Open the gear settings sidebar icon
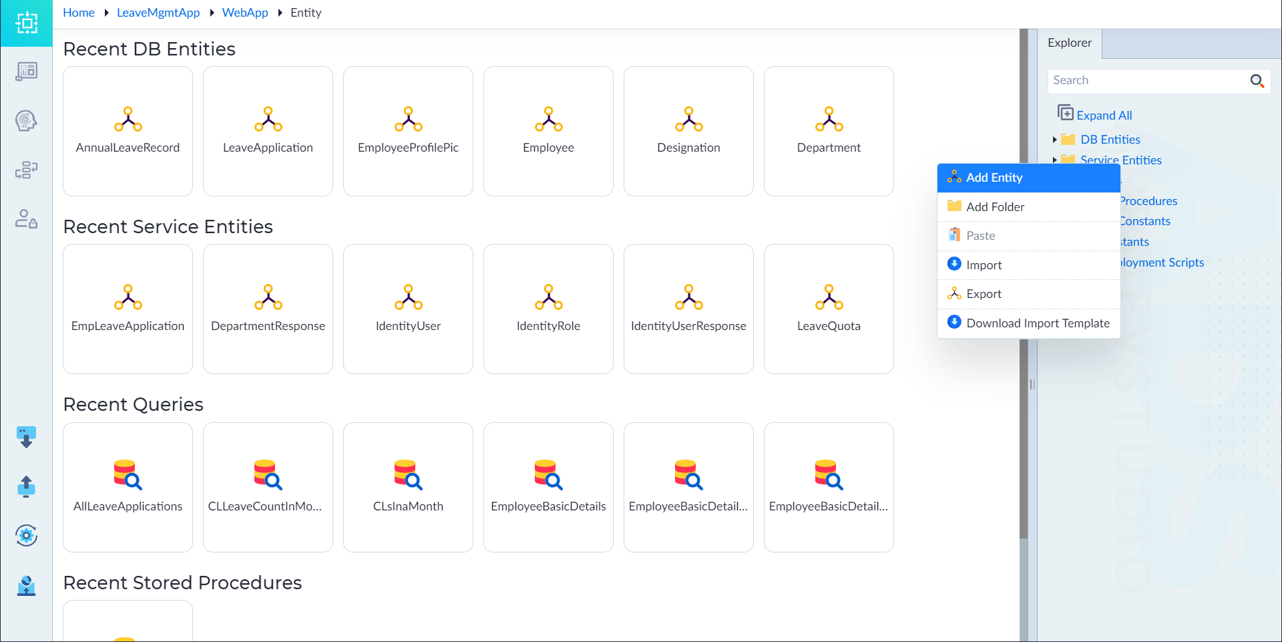Screen dimensions: 1282x642 [26, 535]
